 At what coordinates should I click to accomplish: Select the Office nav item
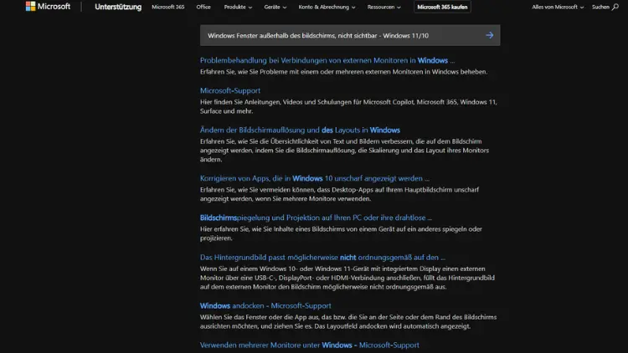203,8
